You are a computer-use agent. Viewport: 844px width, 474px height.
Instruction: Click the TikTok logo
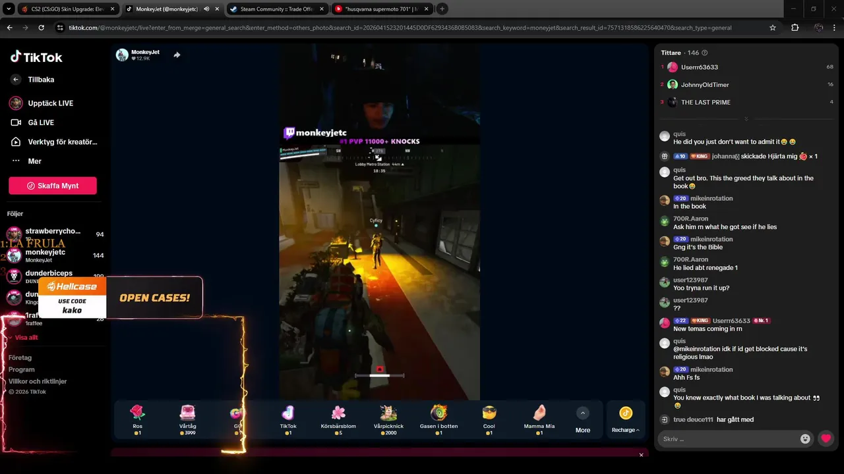[x=36, y=57]
